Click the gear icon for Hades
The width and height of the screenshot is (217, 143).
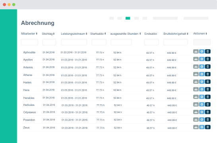coord(202,82)
